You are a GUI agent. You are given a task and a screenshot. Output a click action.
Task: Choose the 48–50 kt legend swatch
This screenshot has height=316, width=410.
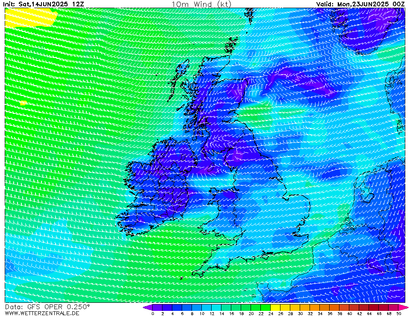394,307
